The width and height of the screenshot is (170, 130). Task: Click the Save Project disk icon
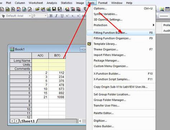[x=54, y=9]
